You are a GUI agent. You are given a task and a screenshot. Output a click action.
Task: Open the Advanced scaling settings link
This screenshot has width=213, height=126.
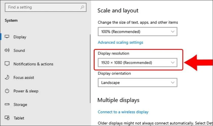120,42
